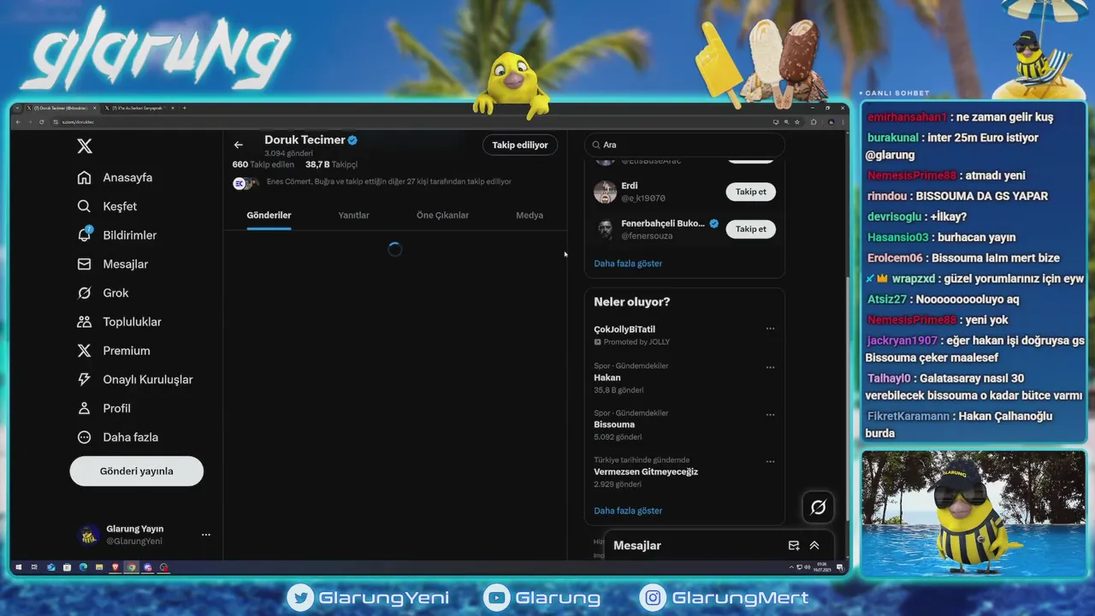Click browser back arrow
Viewport: 1095px width, 616px height.
[x=18, y=122]
